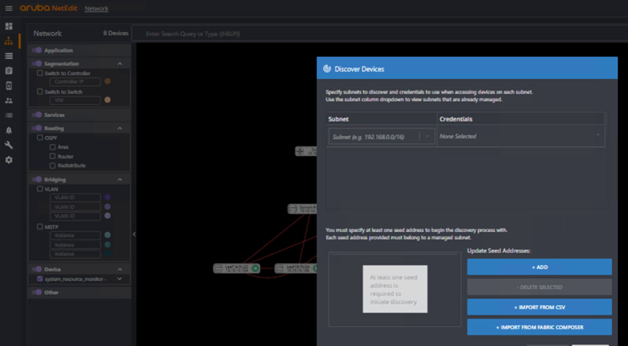This screenshot has width=628, height=346.
Task: Select the Network topology sidebar icon
Action: point(9,41)
